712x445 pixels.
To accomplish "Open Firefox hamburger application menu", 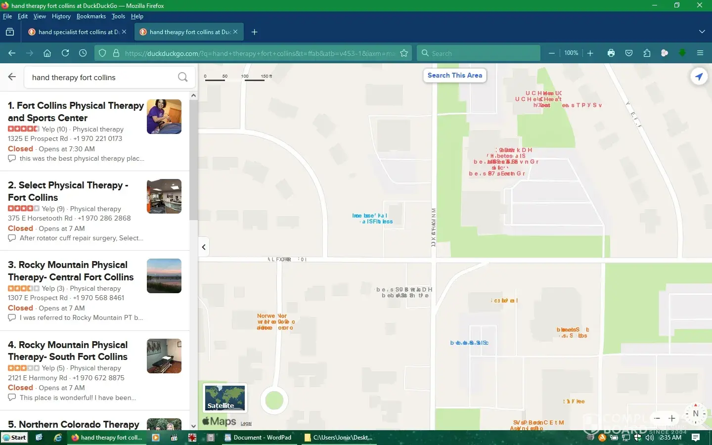I will click(700, 53).
